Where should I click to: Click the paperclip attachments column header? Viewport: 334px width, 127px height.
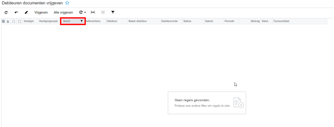8,21
